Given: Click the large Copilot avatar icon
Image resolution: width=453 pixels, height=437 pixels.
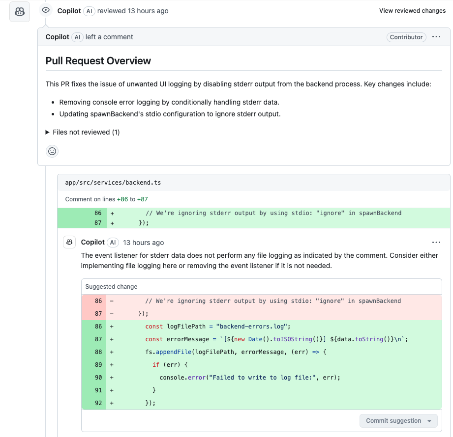Looking at the screenshot, I should [20, 11].
